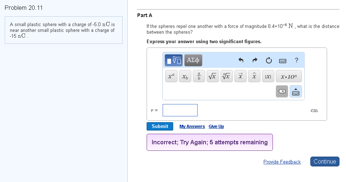
Task: Click the backspace delete button
Action: 282,91
